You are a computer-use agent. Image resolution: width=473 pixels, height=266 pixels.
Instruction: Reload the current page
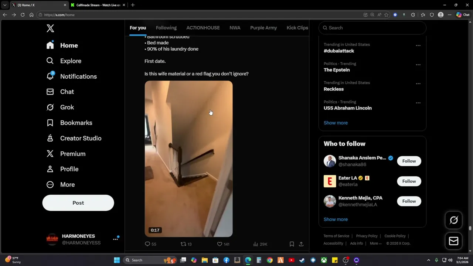23,15
